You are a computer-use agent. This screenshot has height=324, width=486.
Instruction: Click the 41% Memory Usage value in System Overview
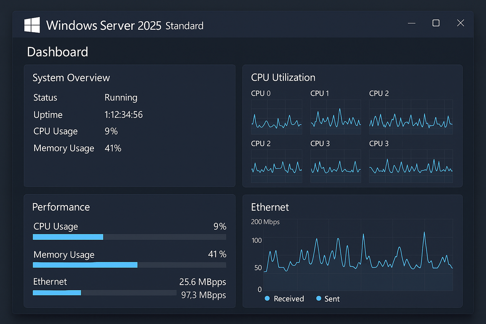[x=113, y=148]
